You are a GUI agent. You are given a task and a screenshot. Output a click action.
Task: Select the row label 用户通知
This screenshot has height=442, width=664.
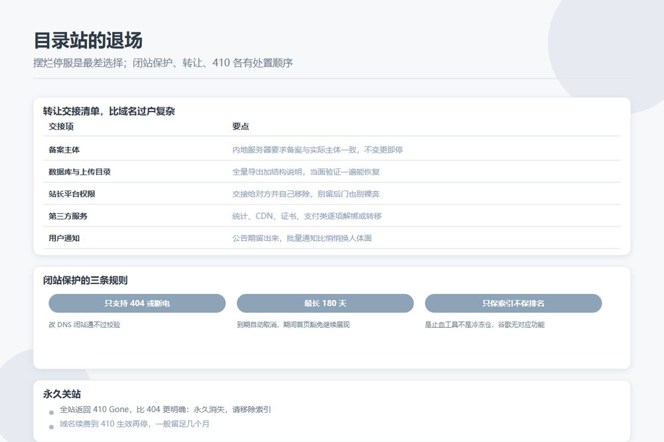click(x=64, y=238)
